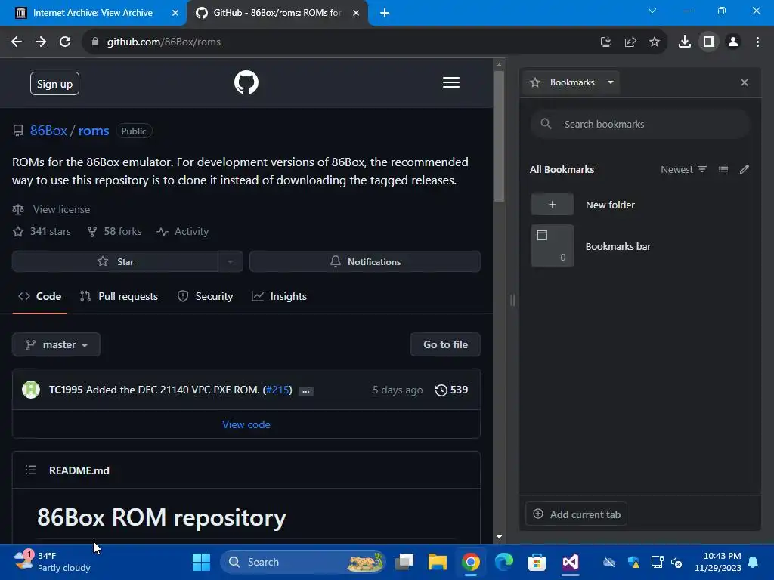Focus the Search bookmarks field
This screenshot has height=580, width=774.
pyautogui.click(x=639, y=125)
